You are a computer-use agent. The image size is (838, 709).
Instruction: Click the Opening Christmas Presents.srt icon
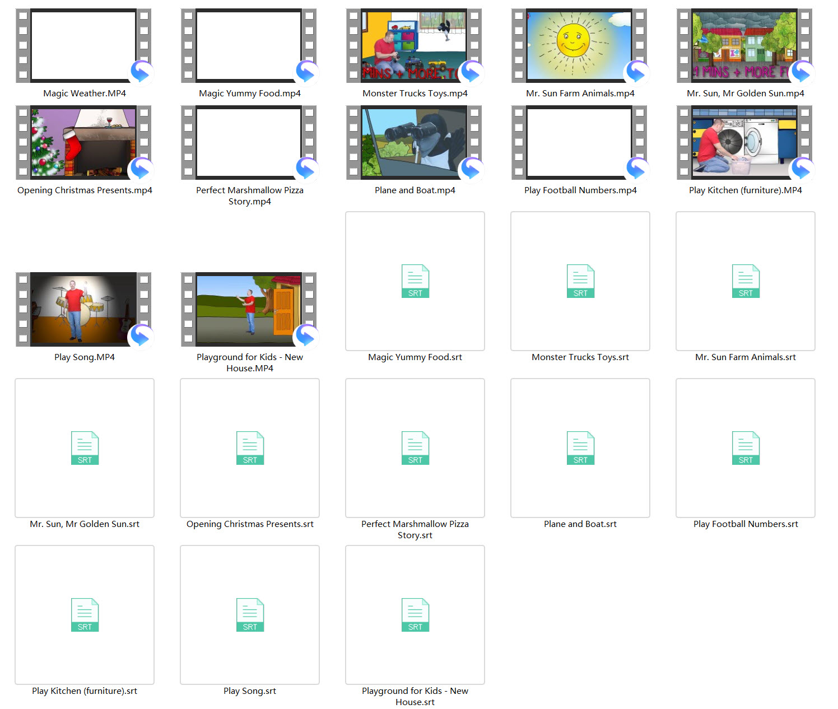click(x=250, y=448)
